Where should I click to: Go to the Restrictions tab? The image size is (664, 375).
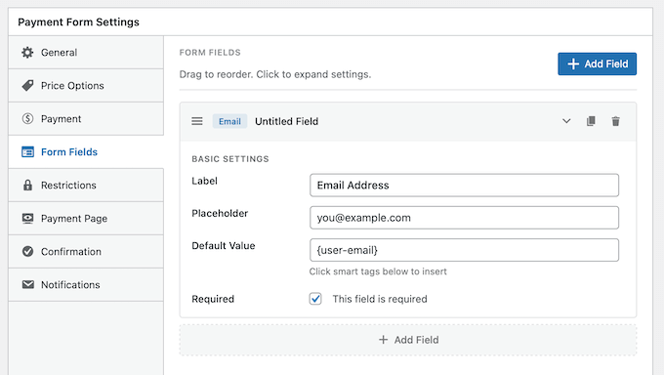86,186
